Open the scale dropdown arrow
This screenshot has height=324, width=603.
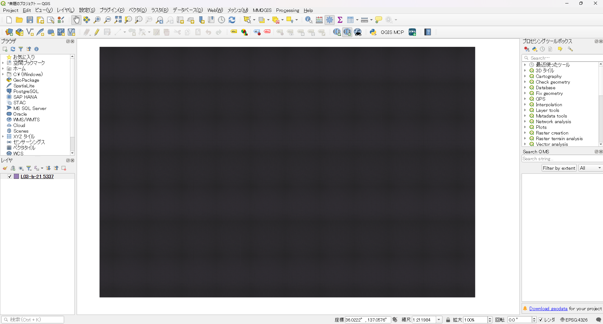tap(439, 320)
